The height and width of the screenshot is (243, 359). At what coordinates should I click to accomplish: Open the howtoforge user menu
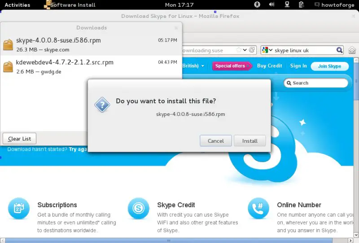tap(334, 5)
